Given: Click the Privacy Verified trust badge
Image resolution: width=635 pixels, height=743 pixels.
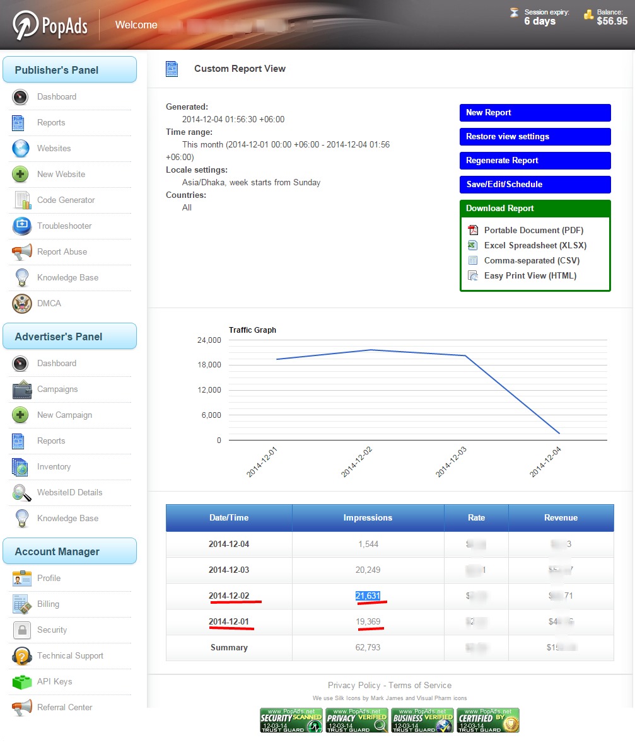Looking at the screenshot, I should click(x=357, y=721).
